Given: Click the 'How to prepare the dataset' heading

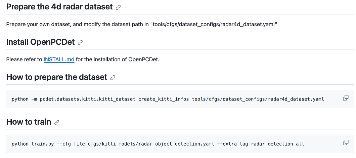Looking at the screenshot, I should point(56,77).
